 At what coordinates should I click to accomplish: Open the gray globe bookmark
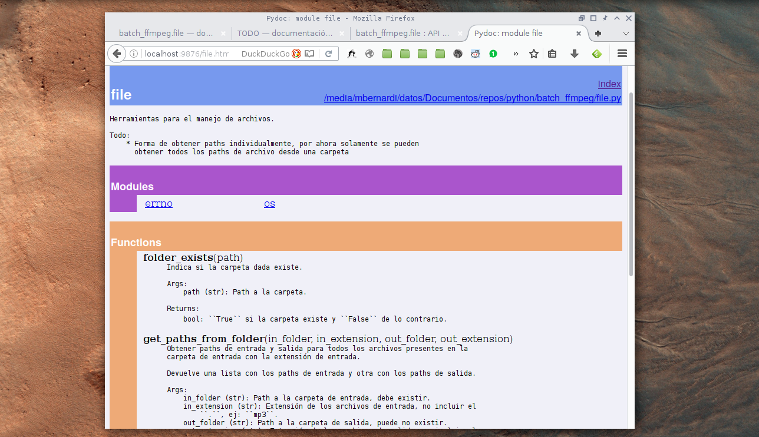coord(369,54)
